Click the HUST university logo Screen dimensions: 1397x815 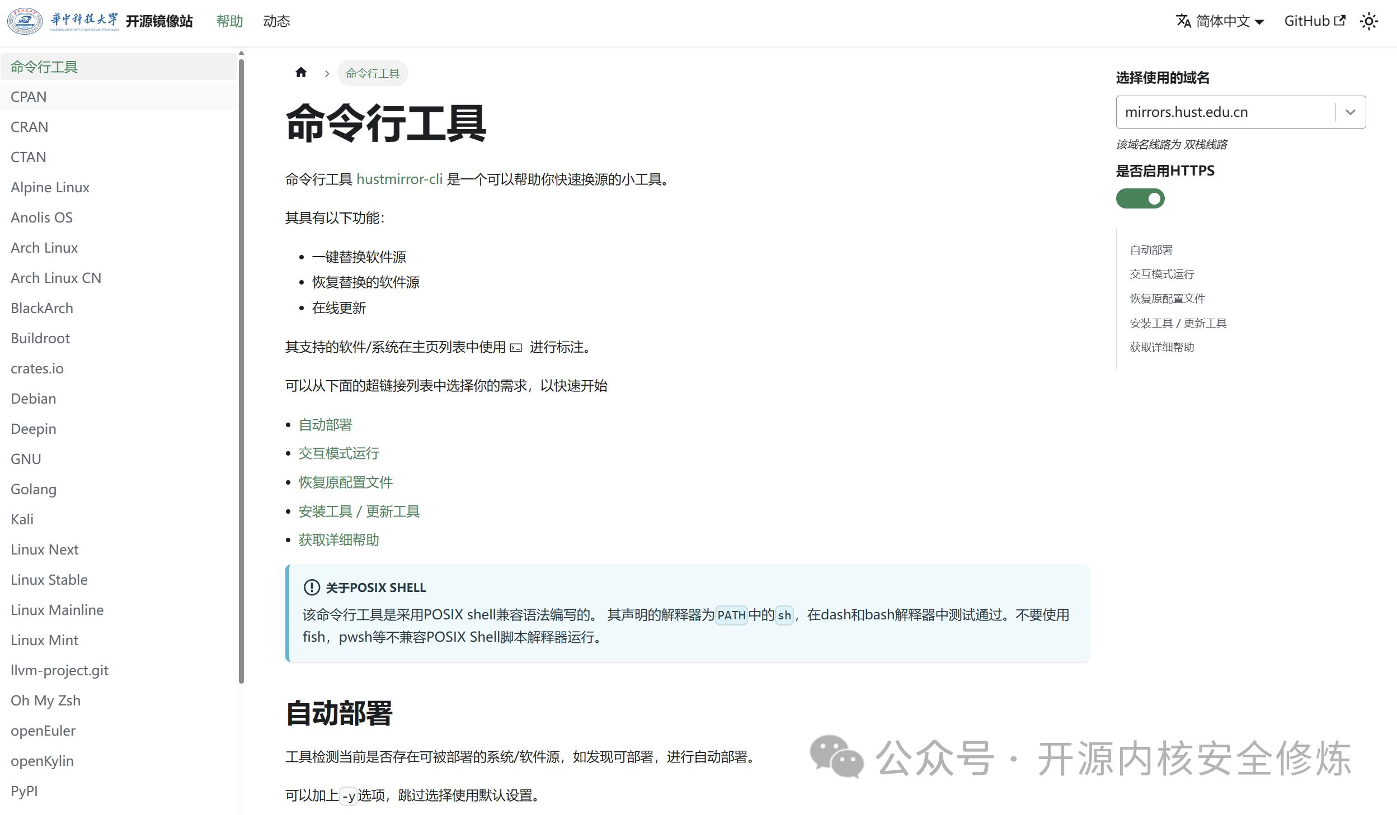(63, 21)
